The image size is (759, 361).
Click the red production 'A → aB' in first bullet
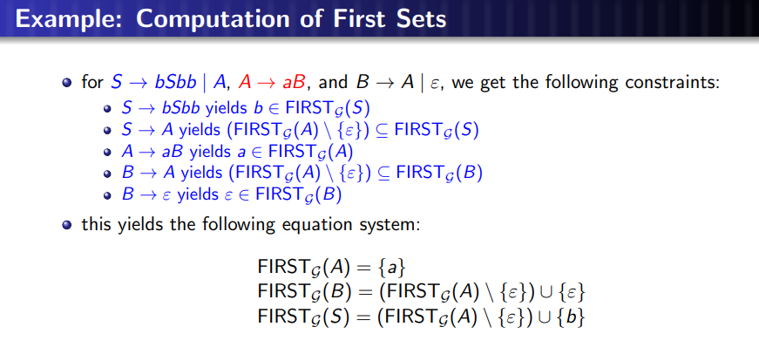[272, 82]
